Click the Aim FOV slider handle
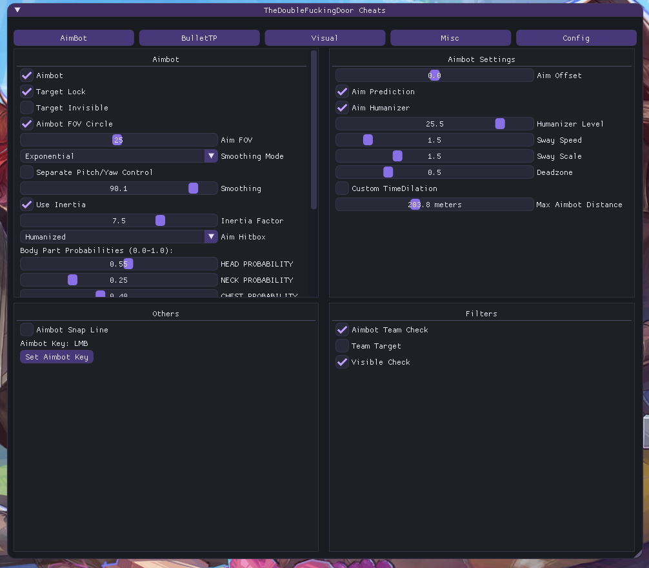This screenshot has height=568, width=649. point(117,140)
